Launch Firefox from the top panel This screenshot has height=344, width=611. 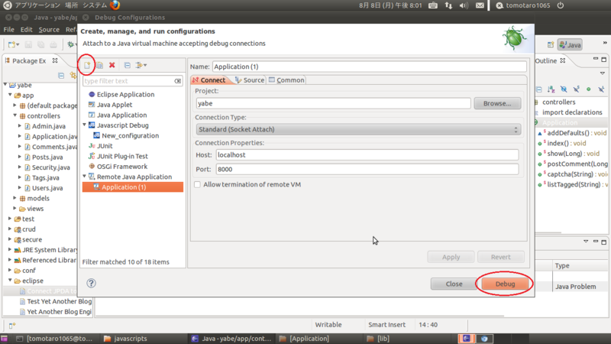click(x=115, y=5)
